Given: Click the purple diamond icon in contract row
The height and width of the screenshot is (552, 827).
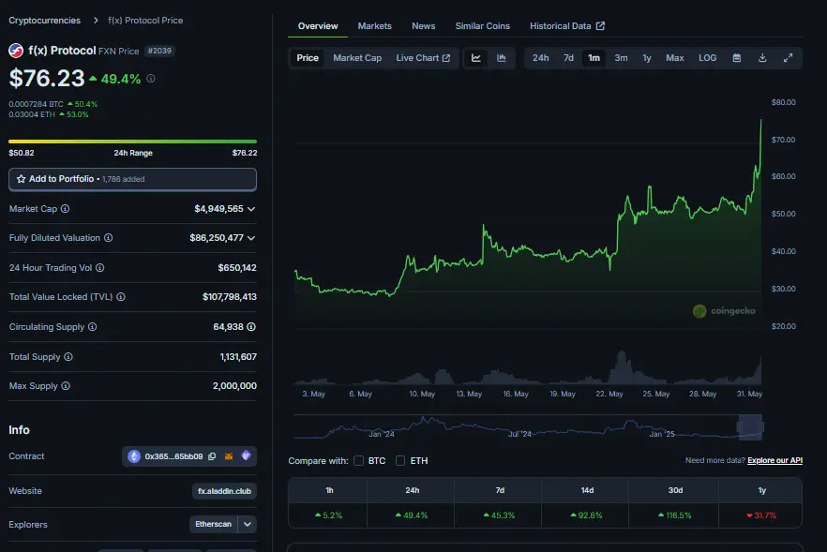Looking at the screenshot, I should click(x=246, y=455).
